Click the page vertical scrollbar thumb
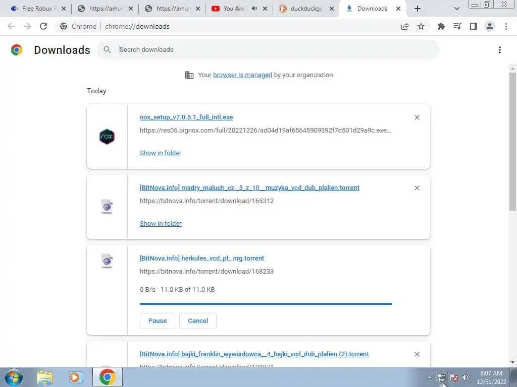The image size is (517, 387). click(512, 142)
